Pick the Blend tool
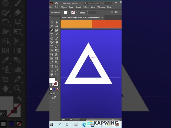 [x=57, y=62]
